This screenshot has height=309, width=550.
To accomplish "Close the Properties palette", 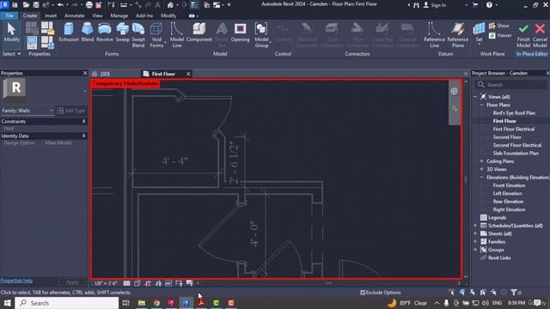I will [x=85, y=73].
